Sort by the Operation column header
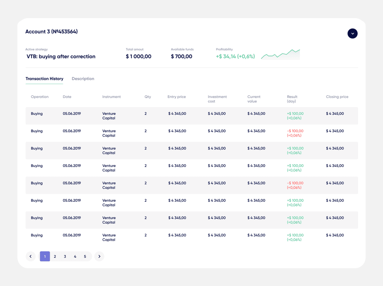383x286 pixels. (x=40, y=97)
